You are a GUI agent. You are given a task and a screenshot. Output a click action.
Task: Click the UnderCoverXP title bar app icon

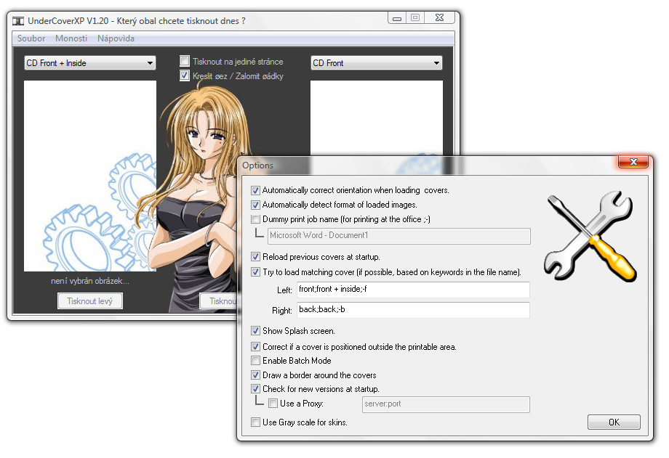[x=18, y=21]
